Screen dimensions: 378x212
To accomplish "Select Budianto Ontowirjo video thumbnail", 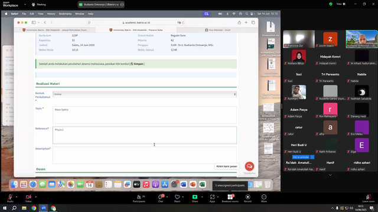I will point(361,39).
